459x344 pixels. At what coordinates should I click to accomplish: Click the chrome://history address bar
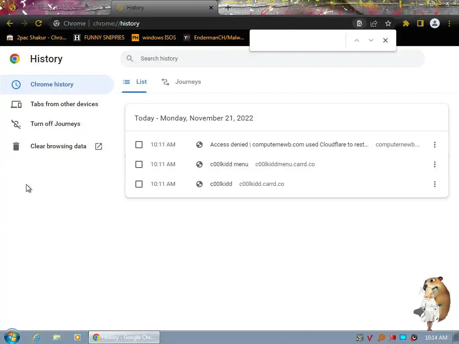199,23
